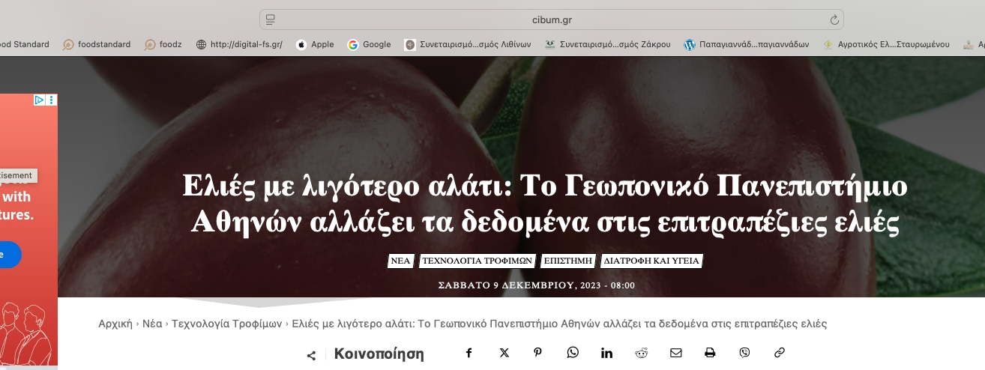Copy the article link with chain icon
The height and width of the screenshot is (370, 985).
(x=779, y=353)
